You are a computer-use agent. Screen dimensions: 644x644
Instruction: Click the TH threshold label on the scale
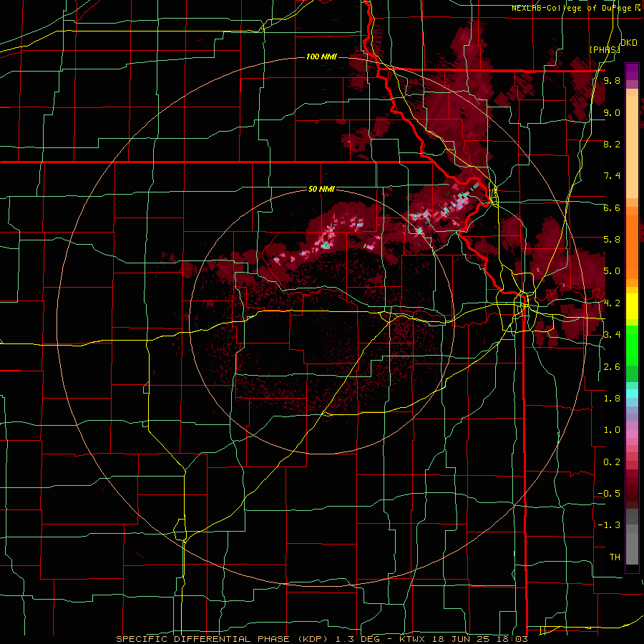click(615, 557)
